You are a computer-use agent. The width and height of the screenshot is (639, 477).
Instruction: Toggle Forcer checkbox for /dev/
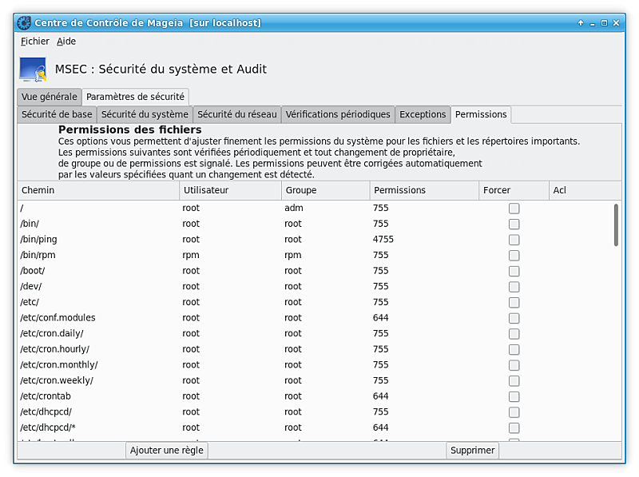514,287
